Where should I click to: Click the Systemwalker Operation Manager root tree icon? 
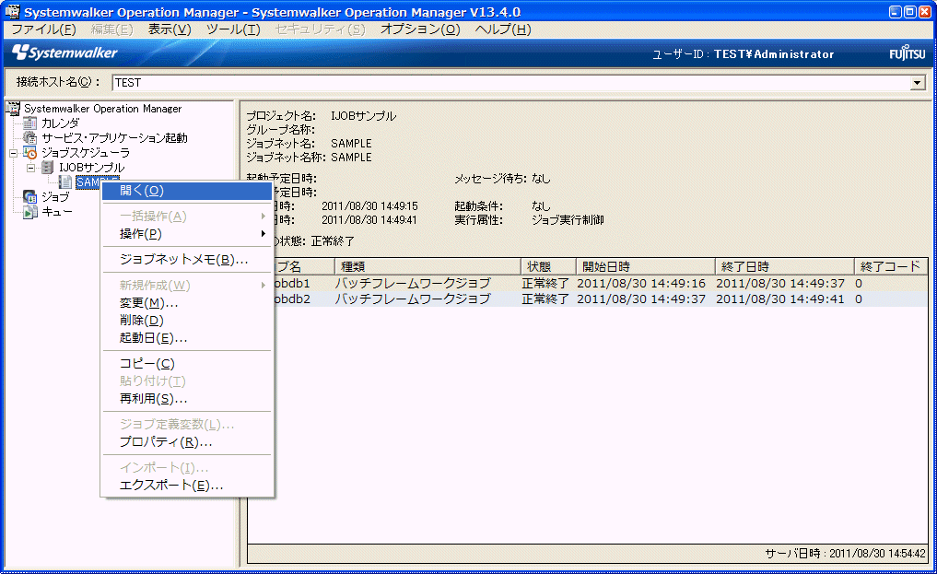(13, 109)
